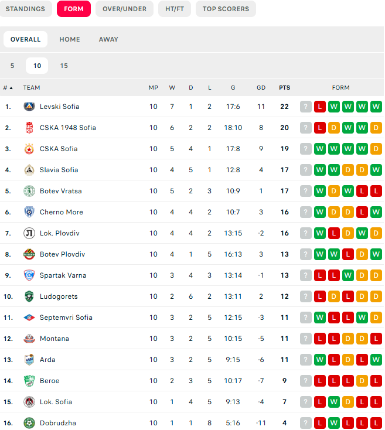The width and height of the screenshot is (385, 430).
Task: Sort the table by PTS column
Action: pos(284,88)
